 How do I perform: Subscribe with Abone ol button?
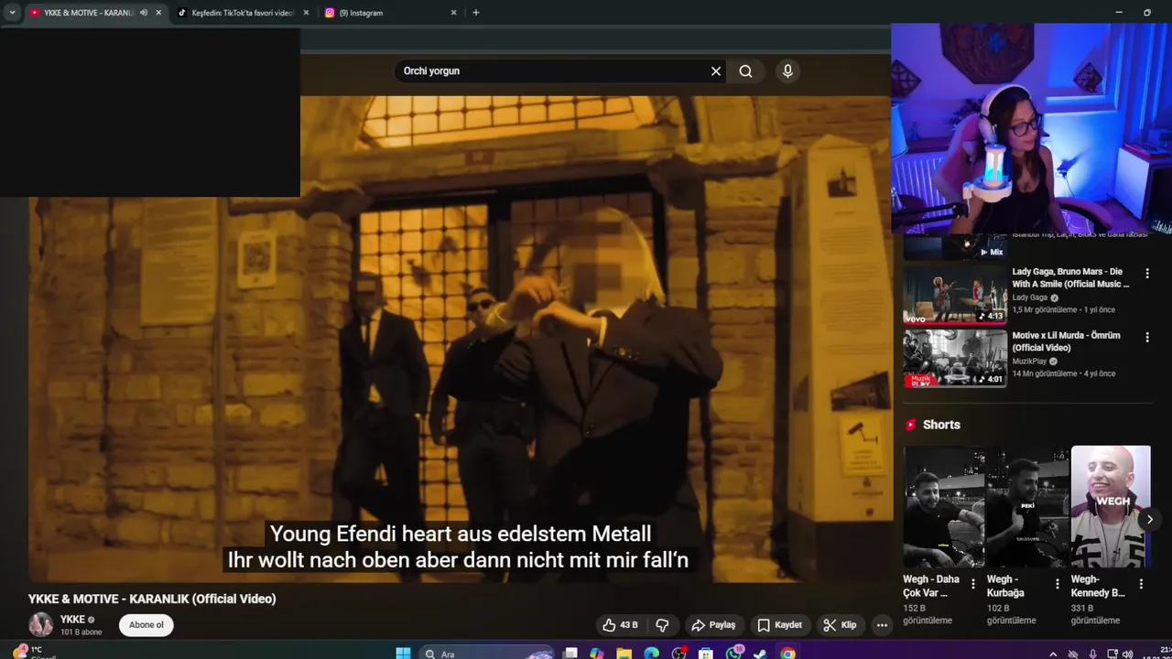tap(146, 625)
